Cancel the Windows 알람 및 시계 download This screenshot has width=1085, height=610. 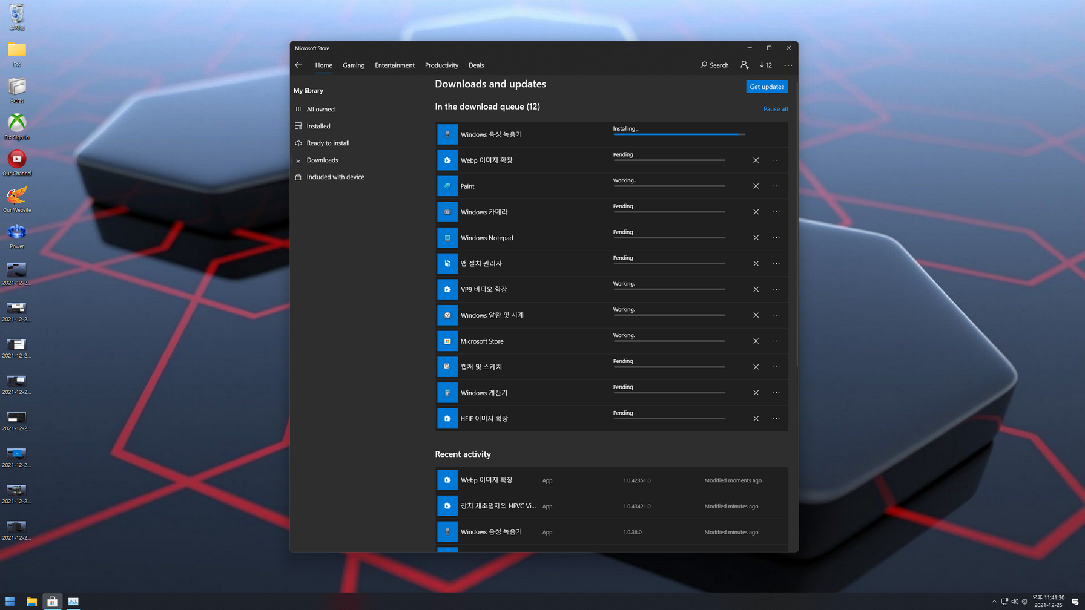click(756, 315)
